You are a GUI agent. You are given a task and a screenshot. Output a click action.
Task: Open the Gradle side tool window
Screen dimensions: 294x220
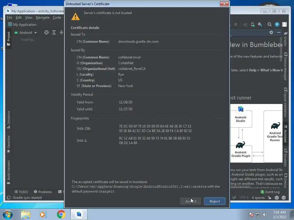285,39
